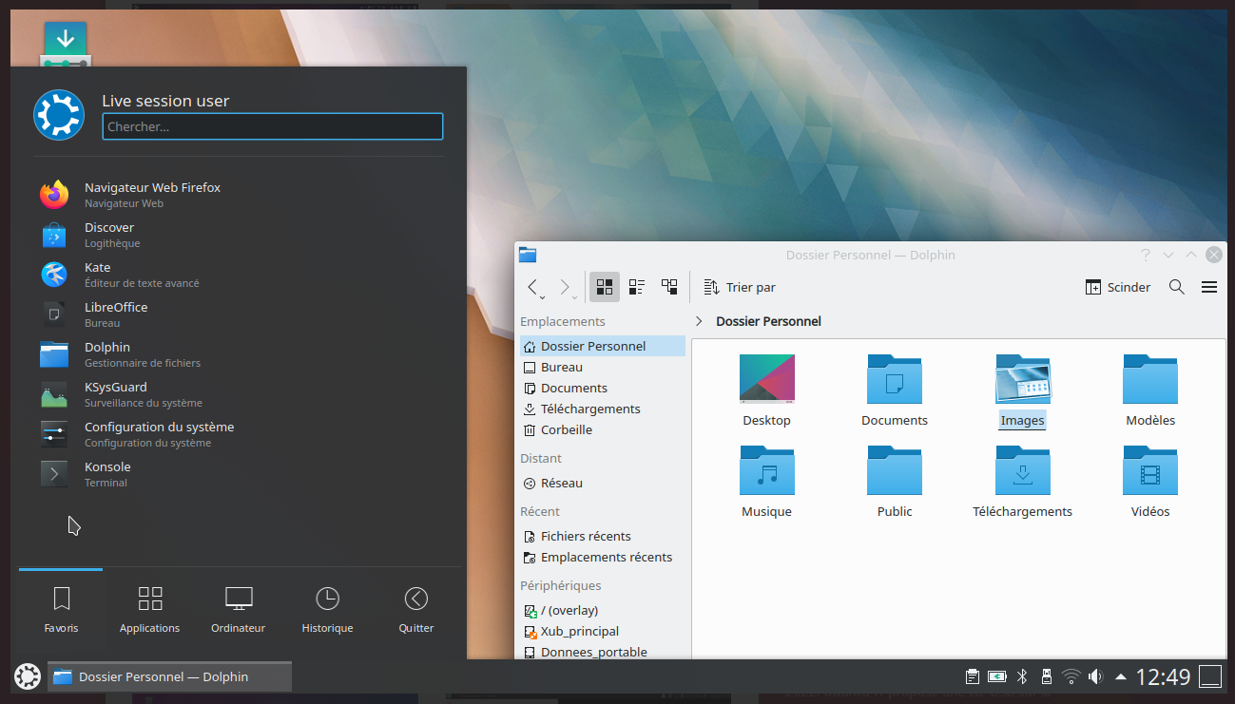
Task: Select Donnees_portable device in sidebar
Action: (603, 651)
